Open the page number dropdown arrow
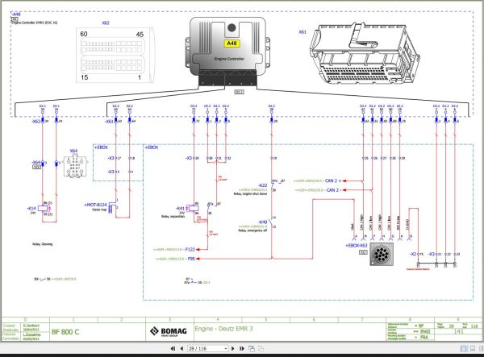This screenshot has width=484, height=357. 226,348
